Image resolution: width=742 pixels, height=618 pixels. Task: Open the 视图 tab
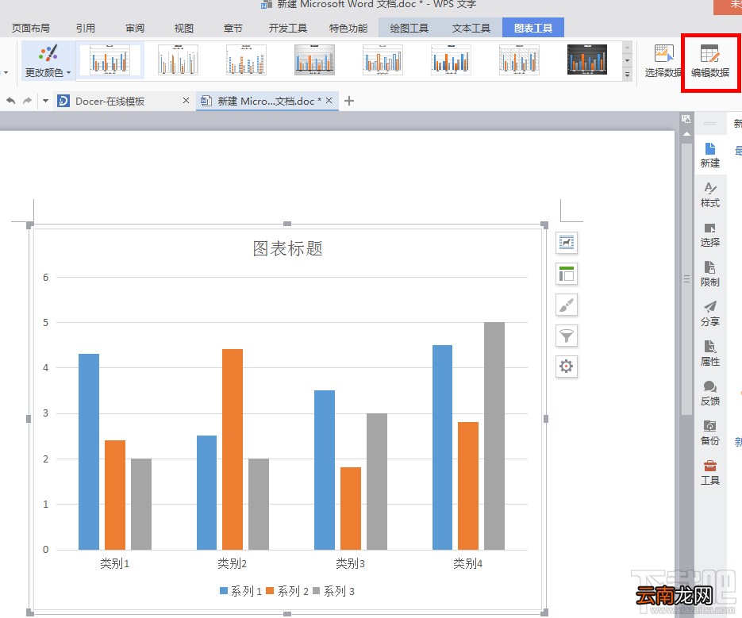point(184,29)
